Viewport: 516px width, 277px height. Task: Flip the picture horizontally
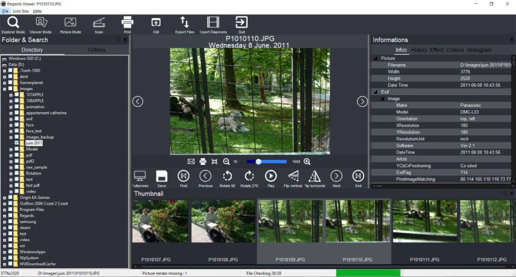[314, 179]
